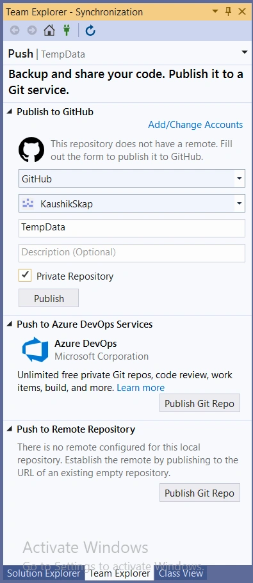Image resolution: width=253 pixels, height=583 pixels.
Task: Click Publish Git Repo under Azure DevOps
Action: coord(200,403)
